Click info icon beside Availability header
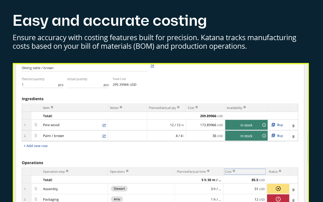The width and height of the screenshot is (323, 202). tap(245, 107)
